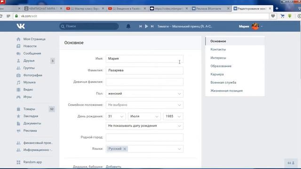The width and height of the screenshot is (301, 169).
Task: Open the Информационно group shortcut
Action: click(38, 150)
